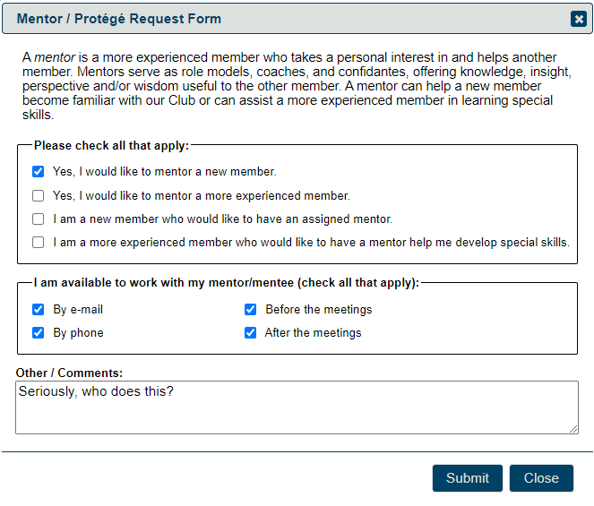Check 'mentor a more experienced member' box
Viewport: 594px width, 506px height.
38,196
